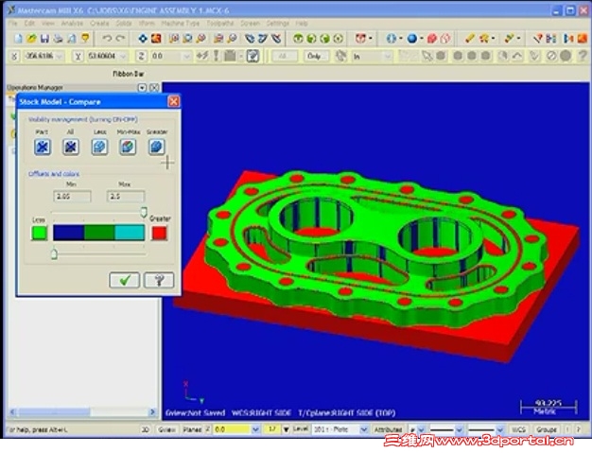Image resolution: width=592 pixels, height=453 pixels.
Task: Click the red Greater color swatch
Action: pos(159,233)
